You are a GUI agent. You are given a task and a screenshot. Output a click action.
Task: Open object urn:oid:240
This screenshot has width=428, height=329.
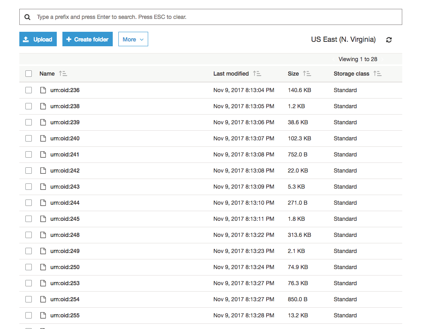65,138
